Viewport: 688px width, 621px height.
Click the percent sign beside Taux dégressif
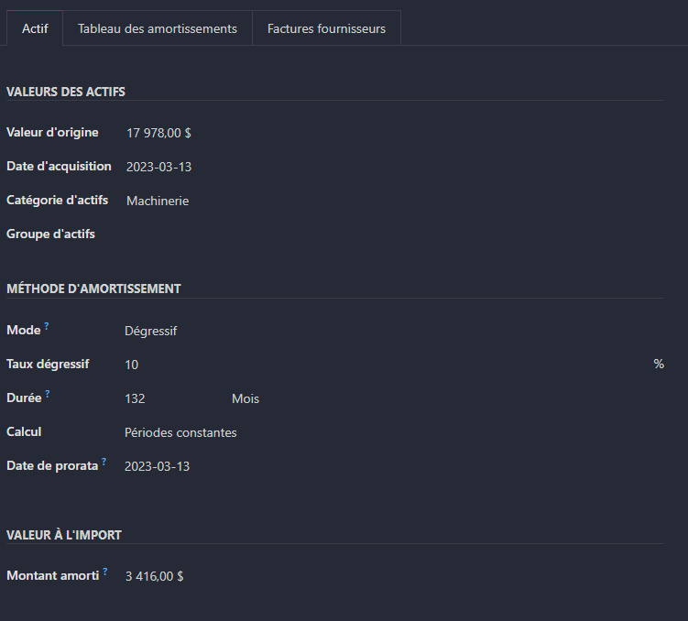(659, 364)
